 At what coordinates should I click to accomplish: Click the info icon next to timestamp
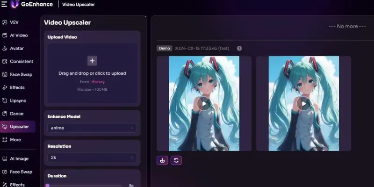pyautogui.click(x=239, y=49)
